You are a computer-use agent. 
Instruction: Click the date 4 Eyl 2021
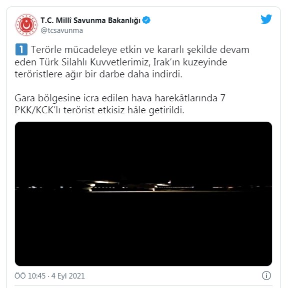68,276
